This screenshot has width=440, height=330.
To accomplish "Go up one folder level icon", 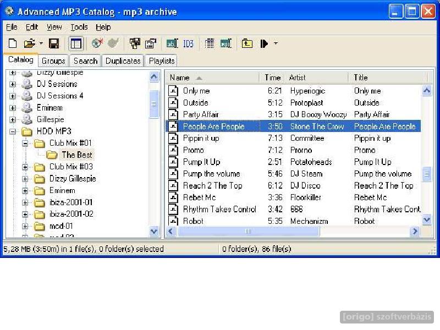I will (x=247, y=43).
